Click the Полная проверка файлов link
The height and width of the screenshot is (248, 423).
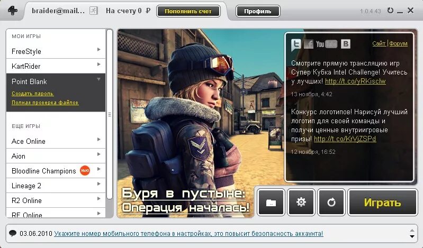[x=45, y=103]
